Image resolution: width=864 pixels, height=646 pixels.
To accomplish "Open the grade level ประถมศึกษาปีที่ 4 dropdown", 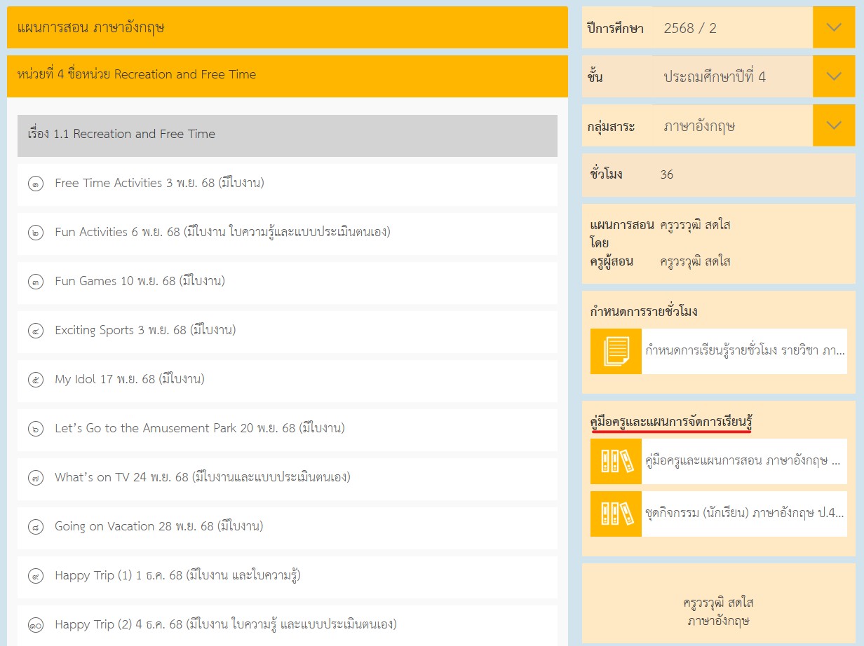I will point(833,77).
